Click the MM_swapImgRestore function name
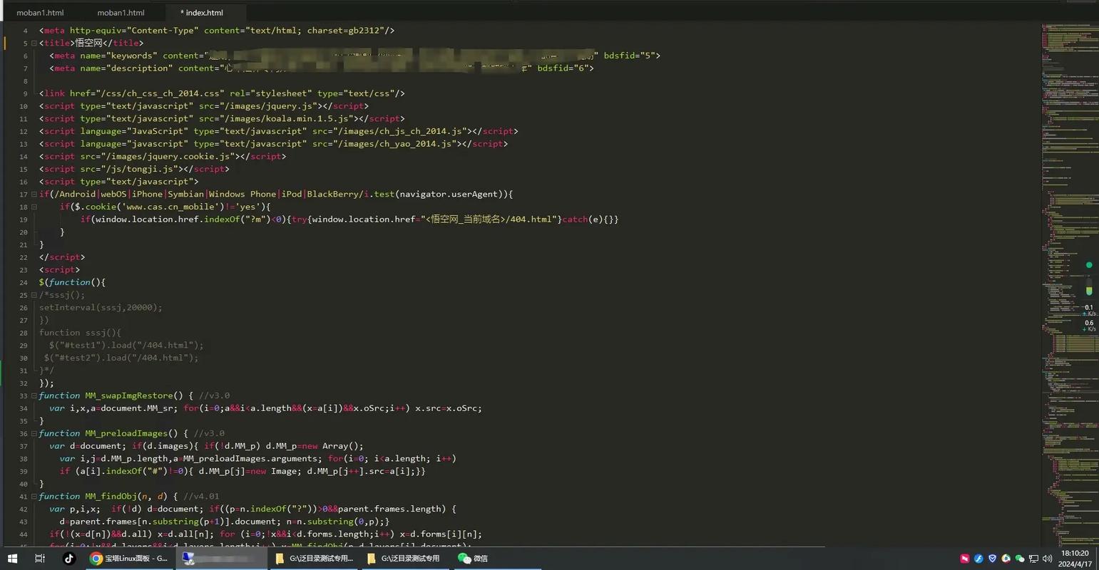This screenshot has height=570, width=1099. (x=129, y=395)
